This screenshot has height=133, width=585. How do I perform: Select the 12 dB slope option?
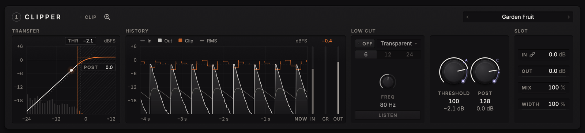388,54
